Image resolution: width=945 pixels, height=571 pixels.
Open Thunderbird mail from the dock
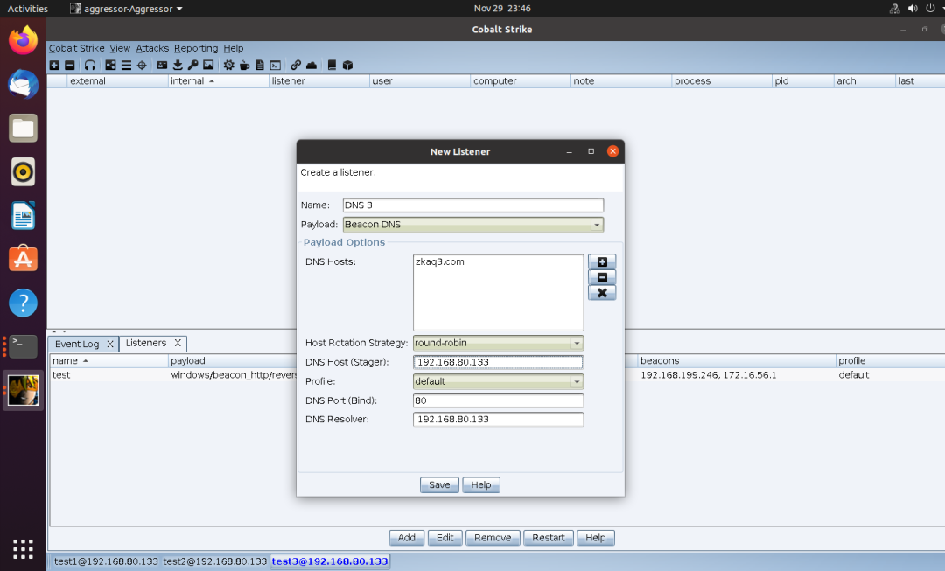23,84
